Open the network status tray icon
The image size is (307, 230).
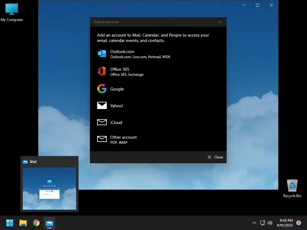[x=262, y=223]
